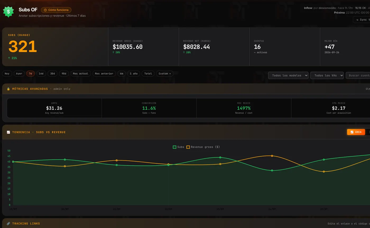This screenshot has width=370, height=228.
Task: Click the chart icon beside Tendencia heading
Action: [8, 132]
